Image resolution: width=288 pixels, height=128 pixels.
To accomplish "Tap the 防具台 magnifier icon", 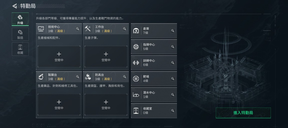I will coord(124,77).
